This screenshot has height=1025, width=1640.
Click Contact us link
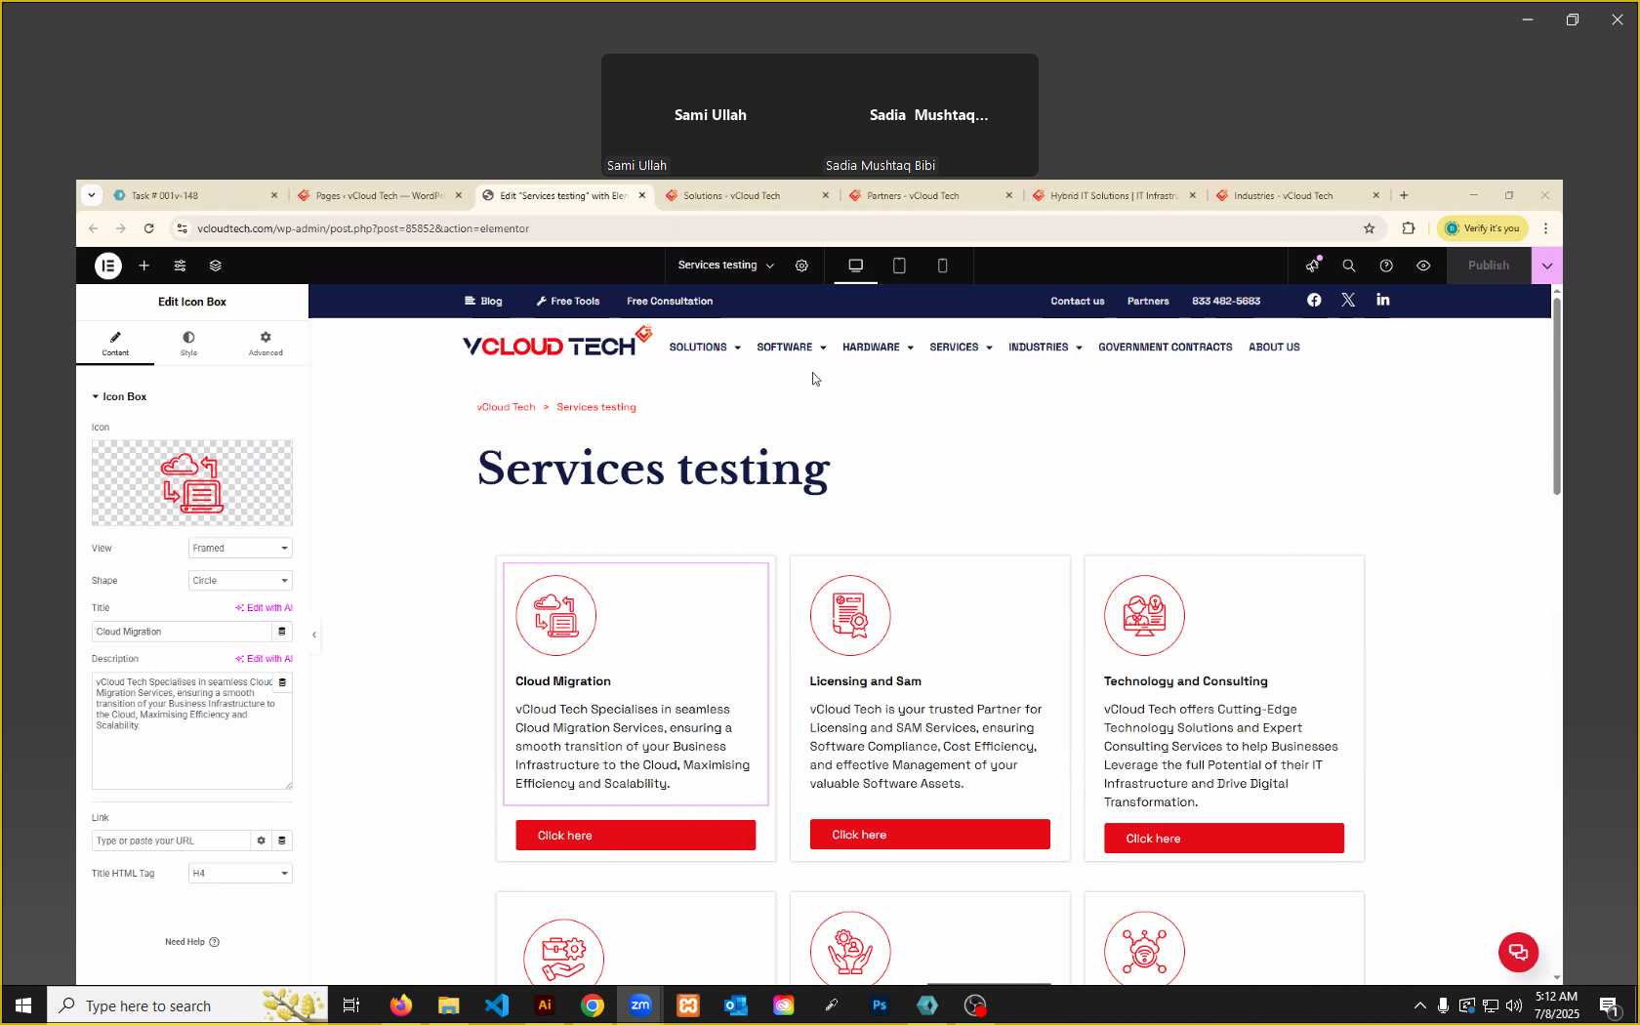1078,301
